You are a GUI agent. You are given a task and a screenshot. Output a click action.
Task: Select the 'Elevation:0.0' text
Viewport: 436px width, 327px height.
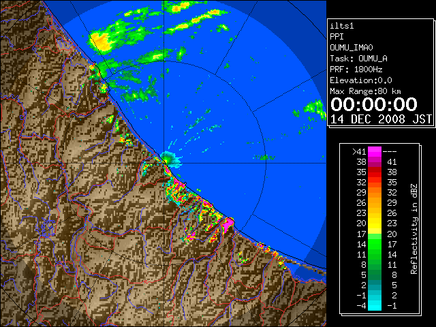[x=361, y=80]
